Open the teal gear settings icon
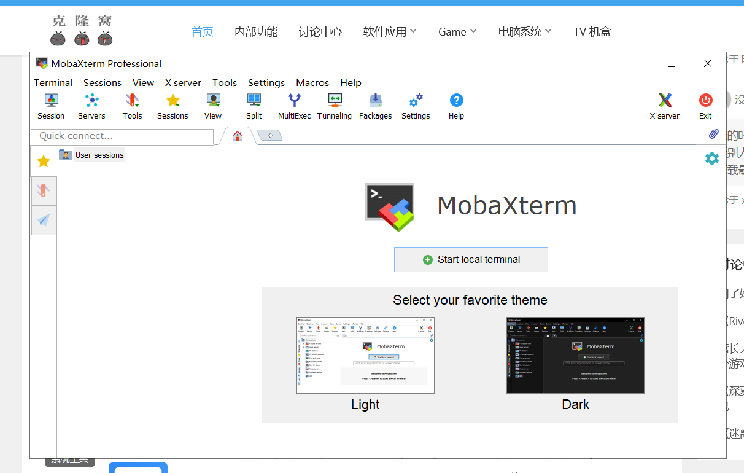The width and height of the screenshot is (744, 473). point(711,158)
